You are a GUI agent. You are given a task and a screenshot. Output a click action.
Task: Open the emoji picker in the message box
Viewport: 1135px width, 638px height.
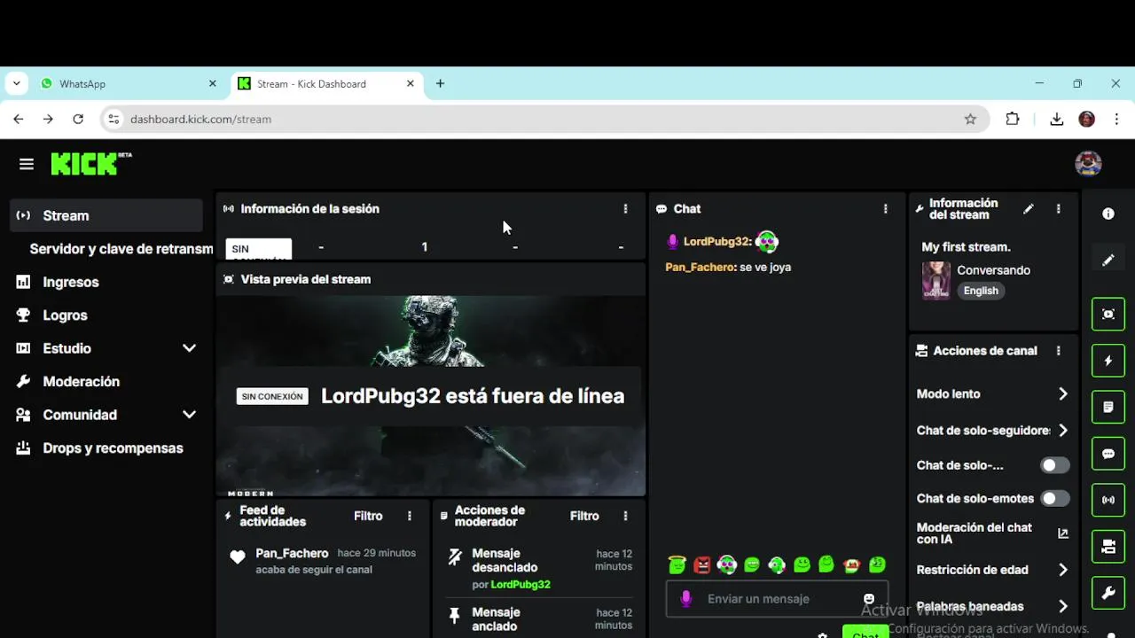click(x=869, y=599)
